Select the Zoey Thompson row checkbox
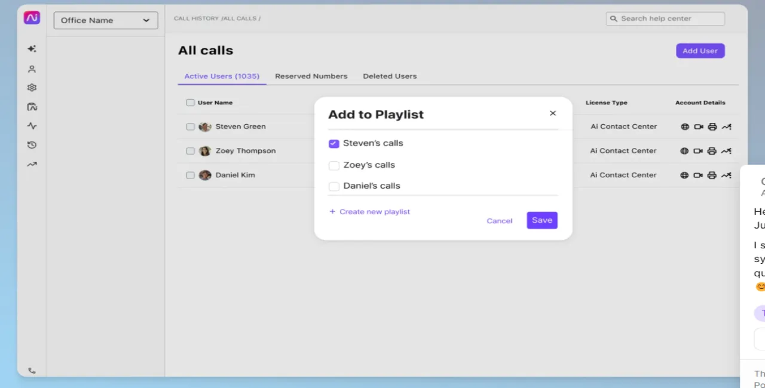 click(x=190, y=151)
